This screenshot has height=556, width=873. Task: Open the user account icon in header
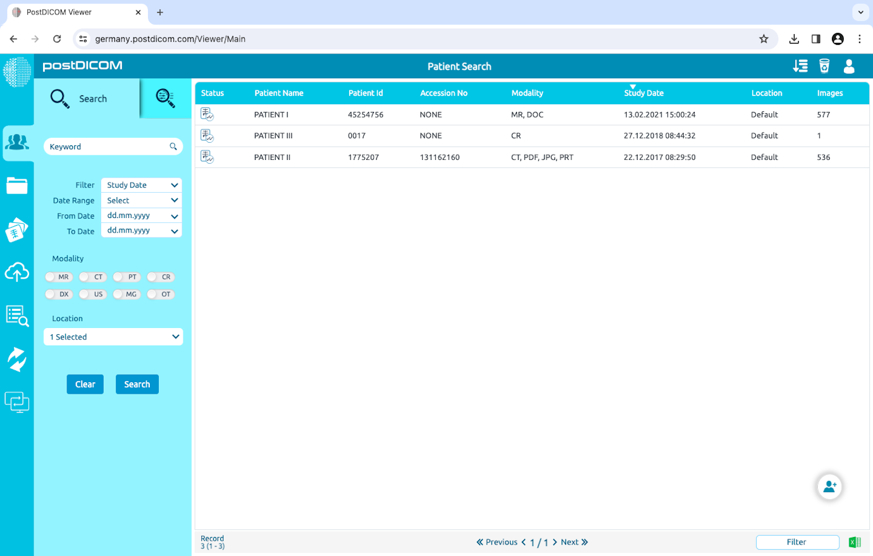849,66
